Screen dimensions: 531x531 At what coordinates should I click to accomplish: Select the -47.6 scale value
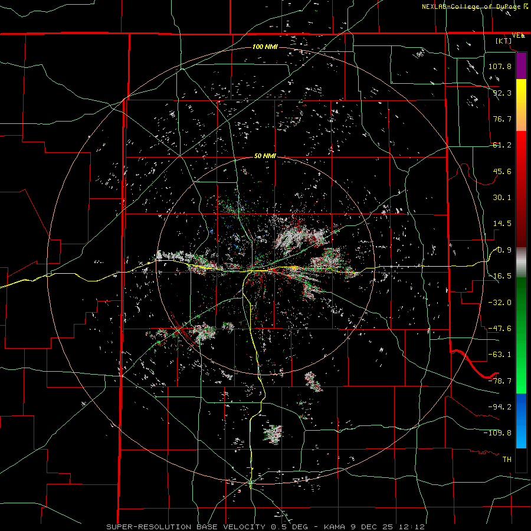point(500,329)
